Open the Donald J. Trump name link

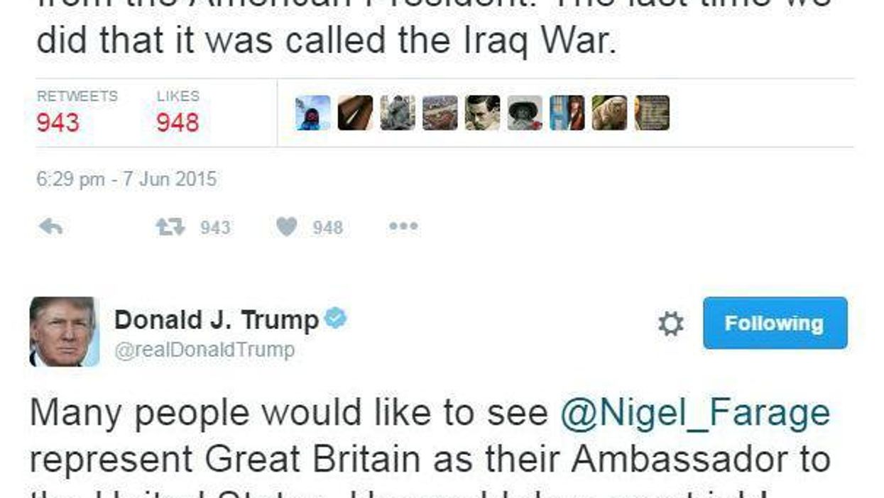(217, 320)
